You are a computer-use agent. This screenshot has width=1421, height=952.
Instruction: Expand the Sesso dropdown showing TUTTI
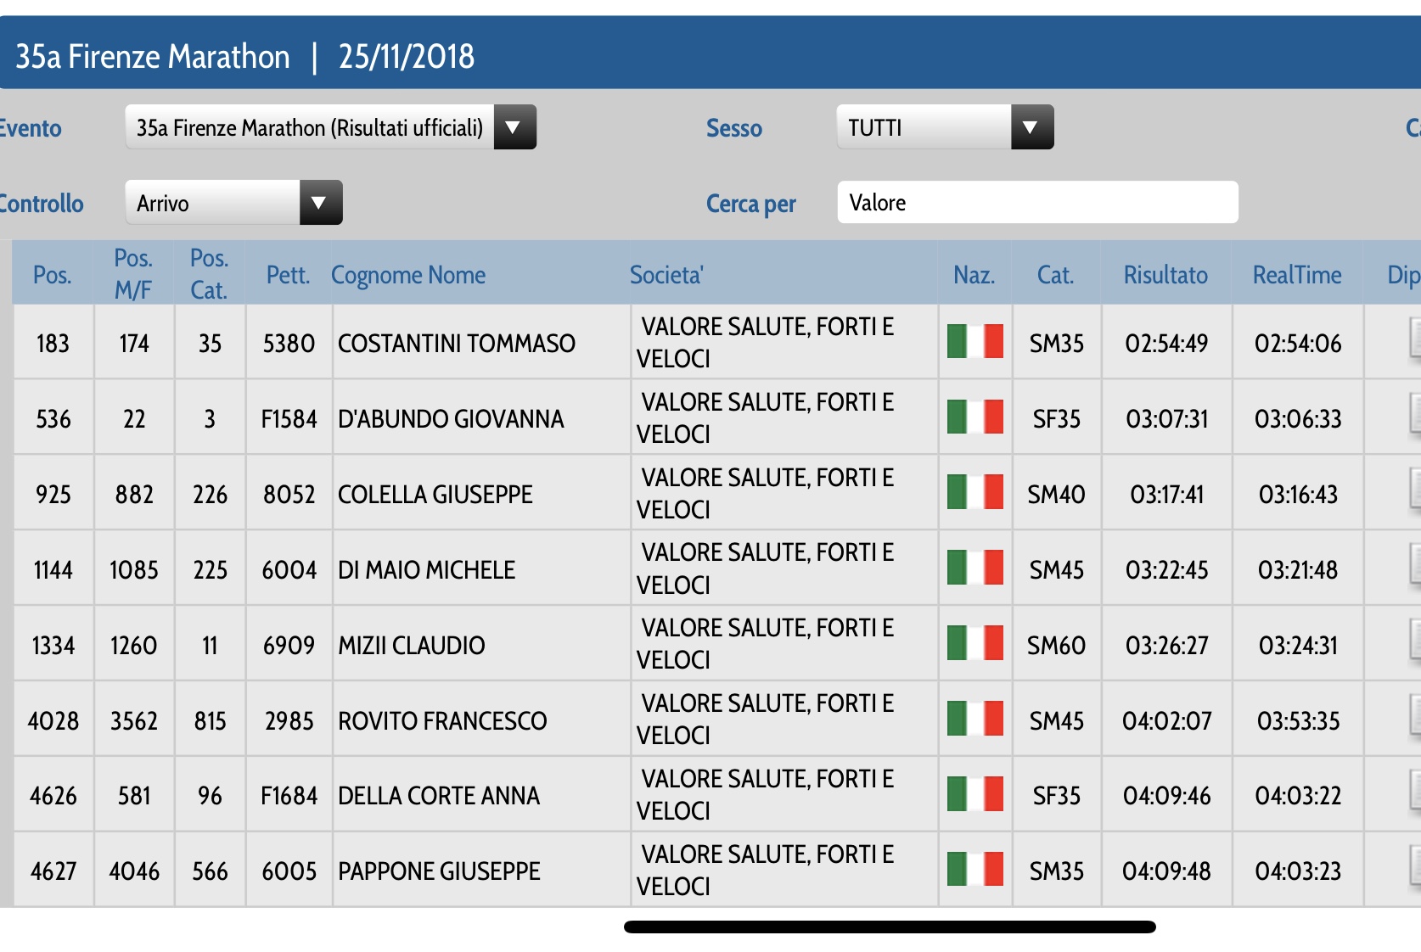[1031, 127]
